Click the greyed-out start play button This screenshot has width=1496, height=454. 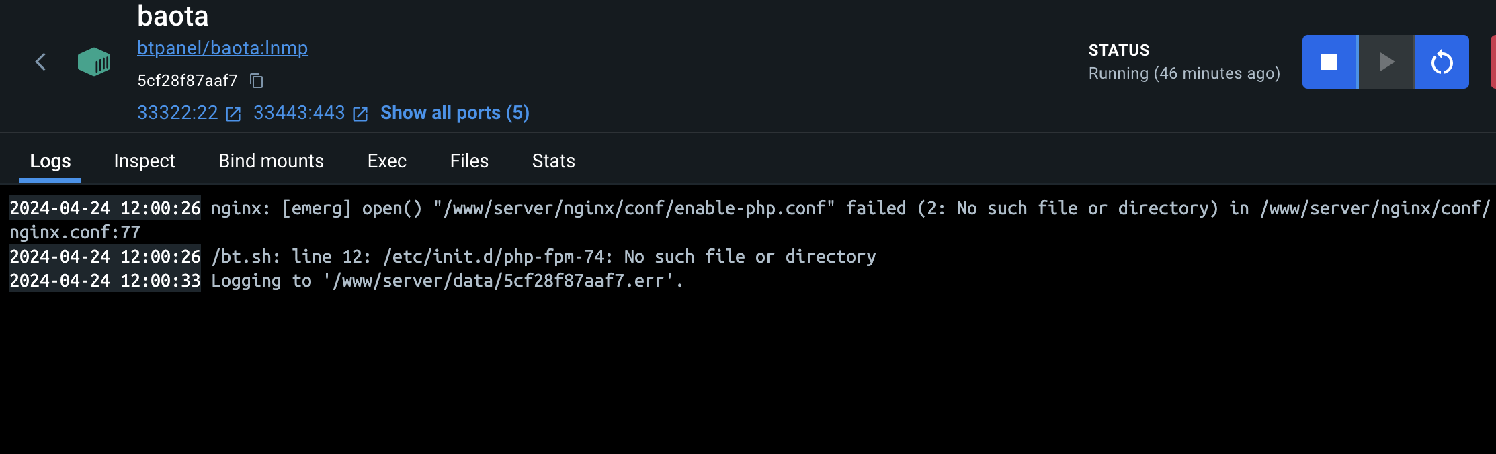(1386, 62)
